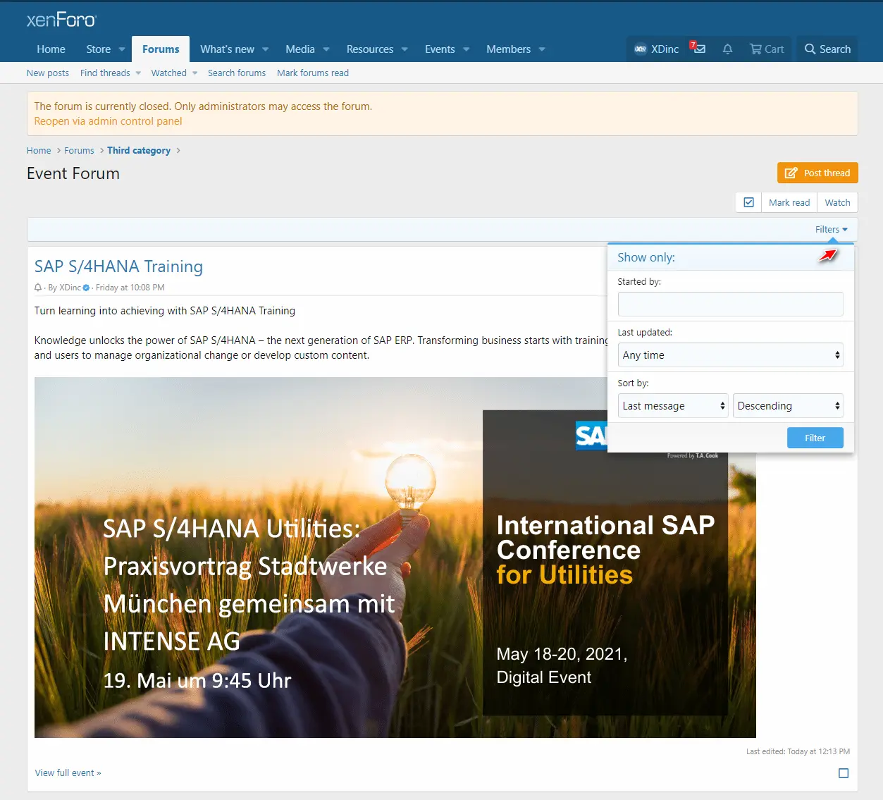The image size is (883, 800).
Task: Open the Last updated Any time dropdown
Action: pyautogui.click(x=730, y=355)
